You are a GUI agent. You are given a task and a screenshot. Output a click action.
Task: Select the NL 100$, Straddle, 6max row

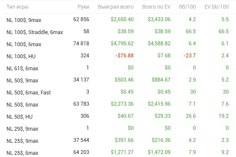click(118, 31)
